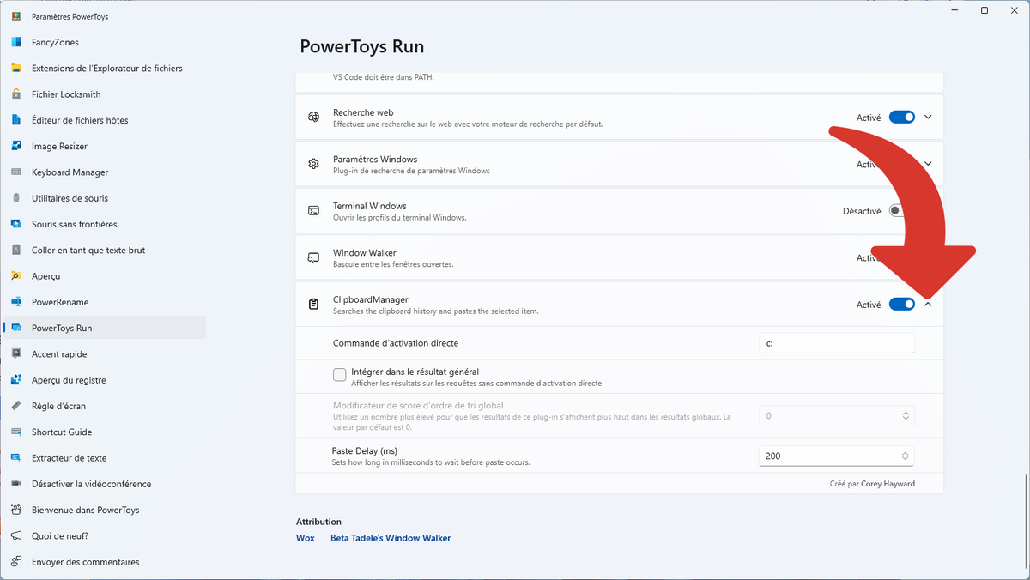Click the terminal icon beside Terminal Windows

pos(314,211)
